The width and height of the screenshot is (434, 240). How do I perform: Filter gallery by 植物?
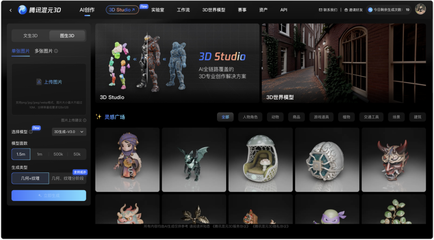[x=346, y=117]
